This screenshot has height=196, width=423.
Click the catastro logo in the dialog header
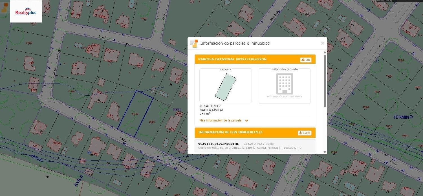[194, 44]
